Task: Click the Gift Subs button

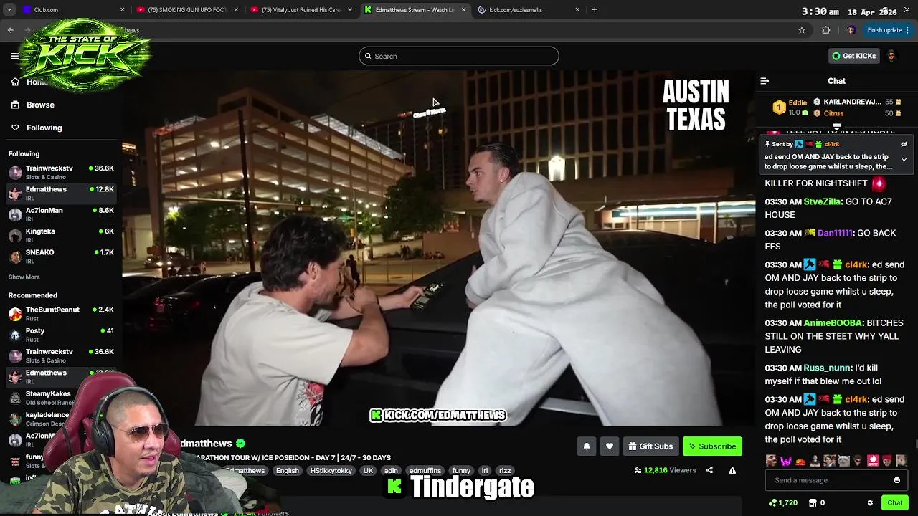Action: (650, 446)
